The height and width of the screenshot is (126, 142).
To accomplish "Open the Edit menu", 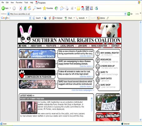I will [x=7, y=2].
